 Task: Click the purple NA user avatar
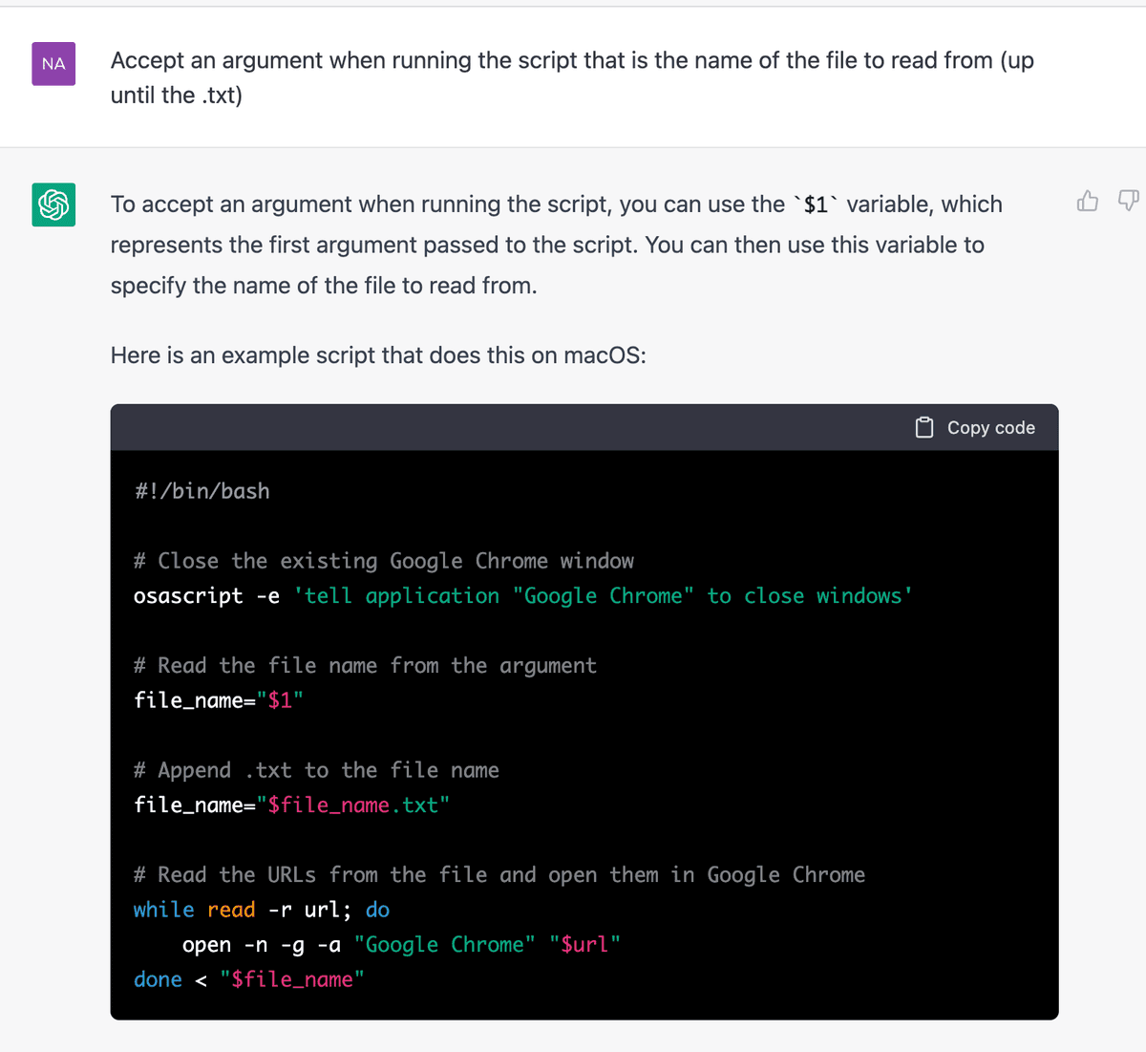pyautogui.click(x=53, y=64)
